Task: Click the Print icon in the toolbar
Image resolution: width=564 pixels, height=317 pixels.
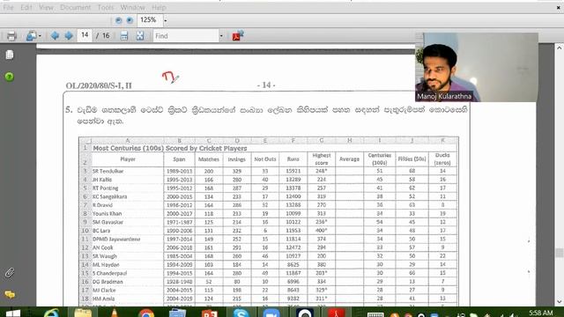Action: [x=11, y=36]
